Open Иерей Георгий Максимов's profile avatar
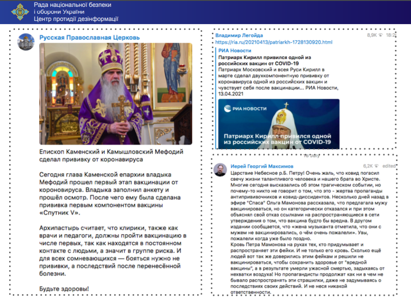411x300 pixels. click(x=220, y=170)
